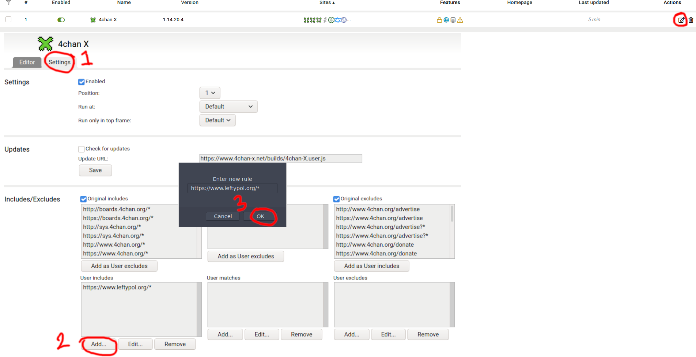Click Add under User includes list
This screenshot has width=696, height=357.
(x=99, y=344)
